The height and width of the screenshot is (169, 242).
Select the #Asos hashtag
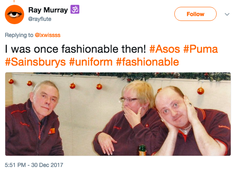165,49
